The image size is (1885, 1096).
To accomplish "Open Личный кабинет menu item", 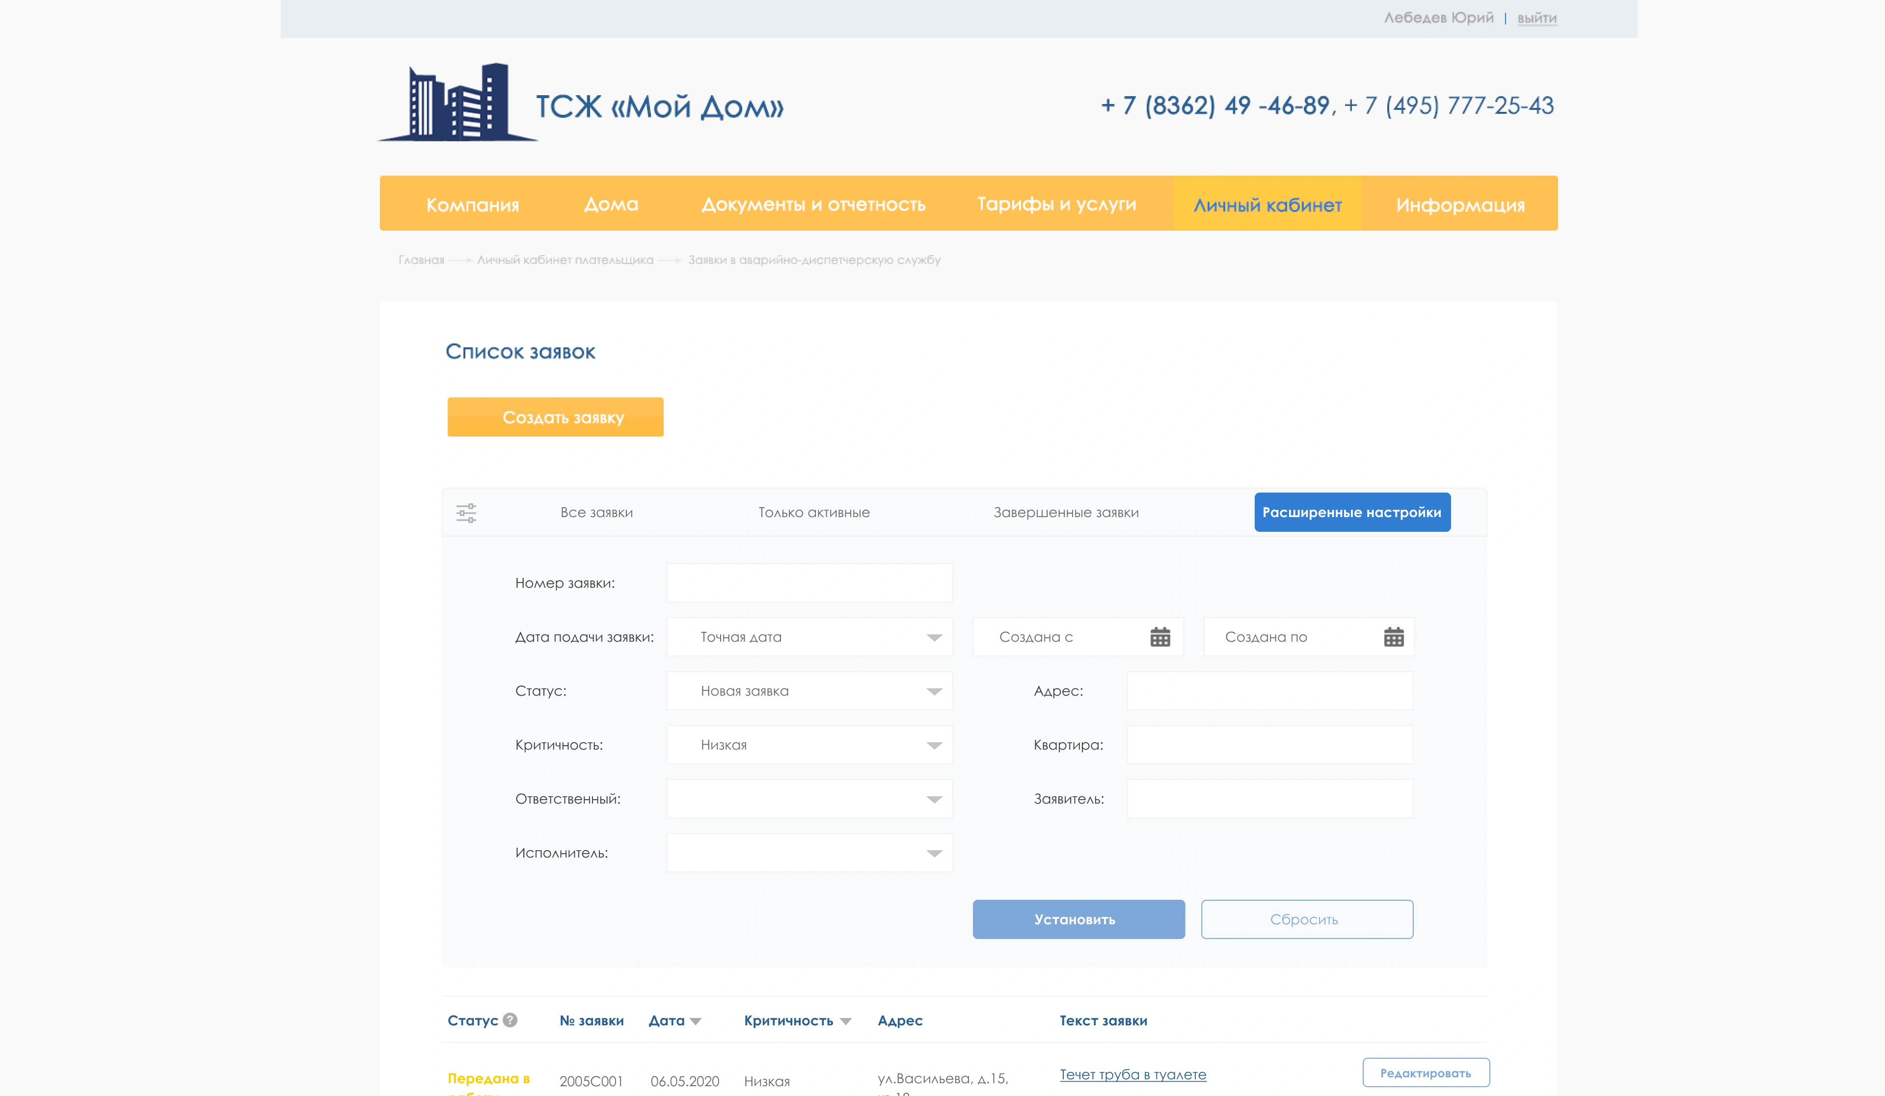I will click(1267, 205).
